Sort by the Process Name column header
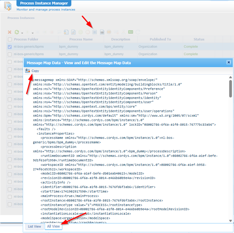Image resolution: width=234 pixels, height=233 pixels. [81, 39]
